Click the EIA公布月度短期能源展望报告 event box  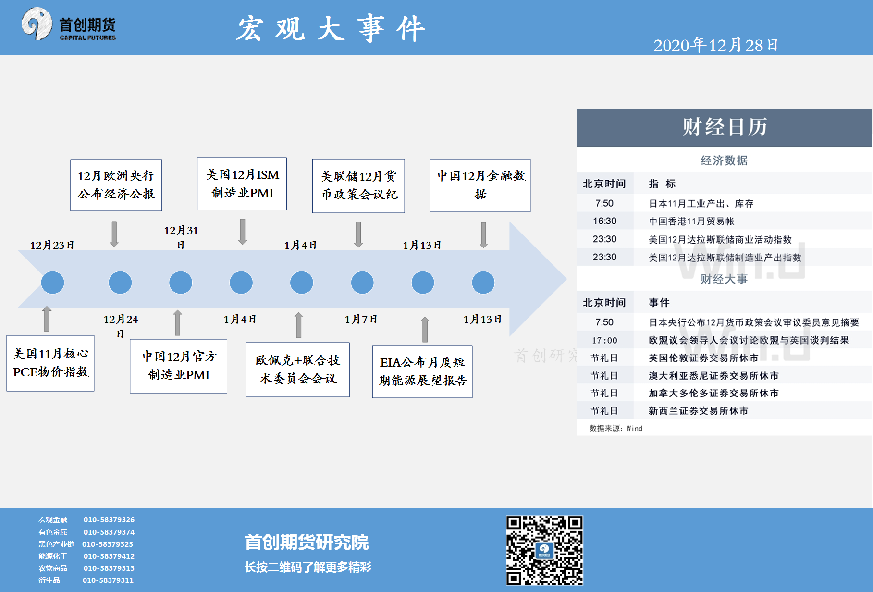(422, 372)
